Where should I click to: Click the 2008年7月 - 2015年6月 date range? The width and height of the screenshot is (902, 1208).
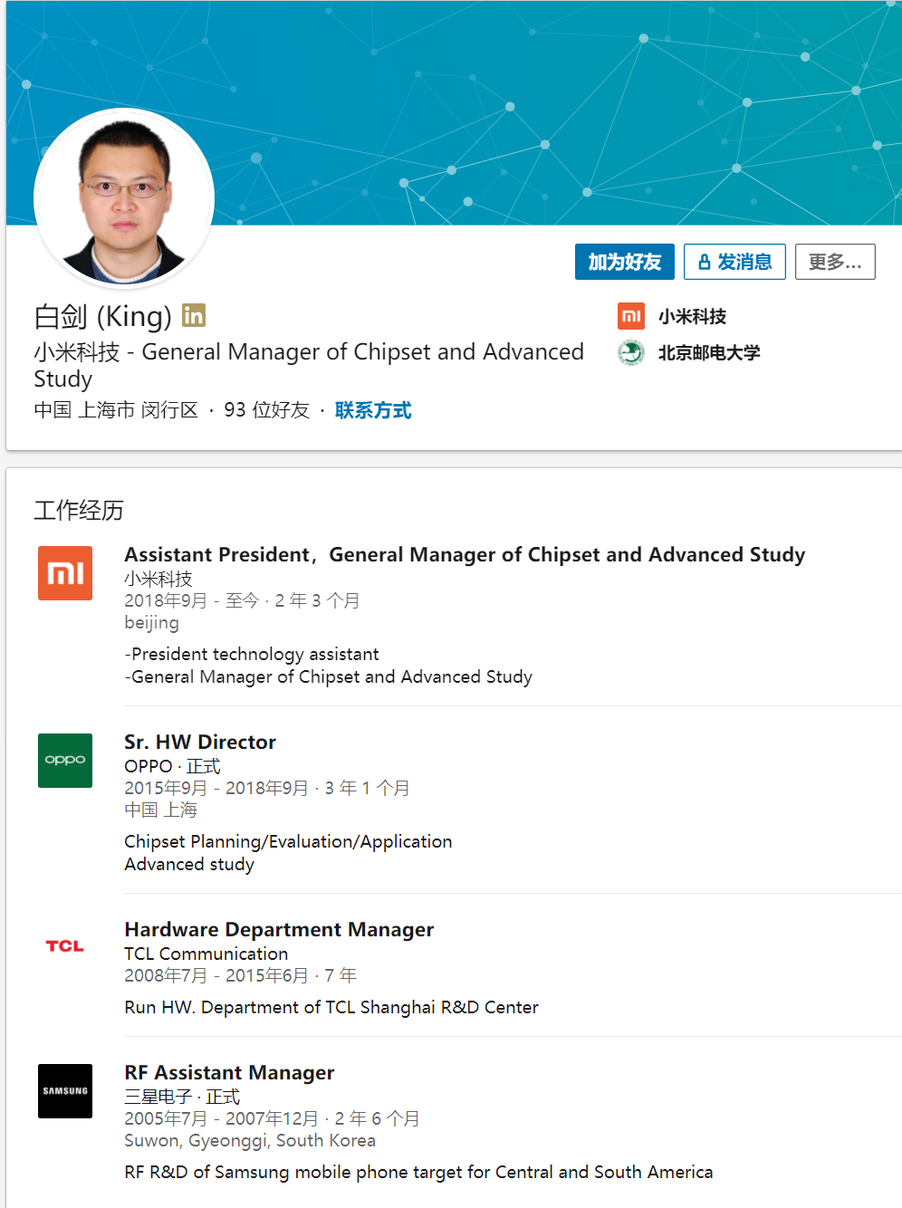[216, 975]
